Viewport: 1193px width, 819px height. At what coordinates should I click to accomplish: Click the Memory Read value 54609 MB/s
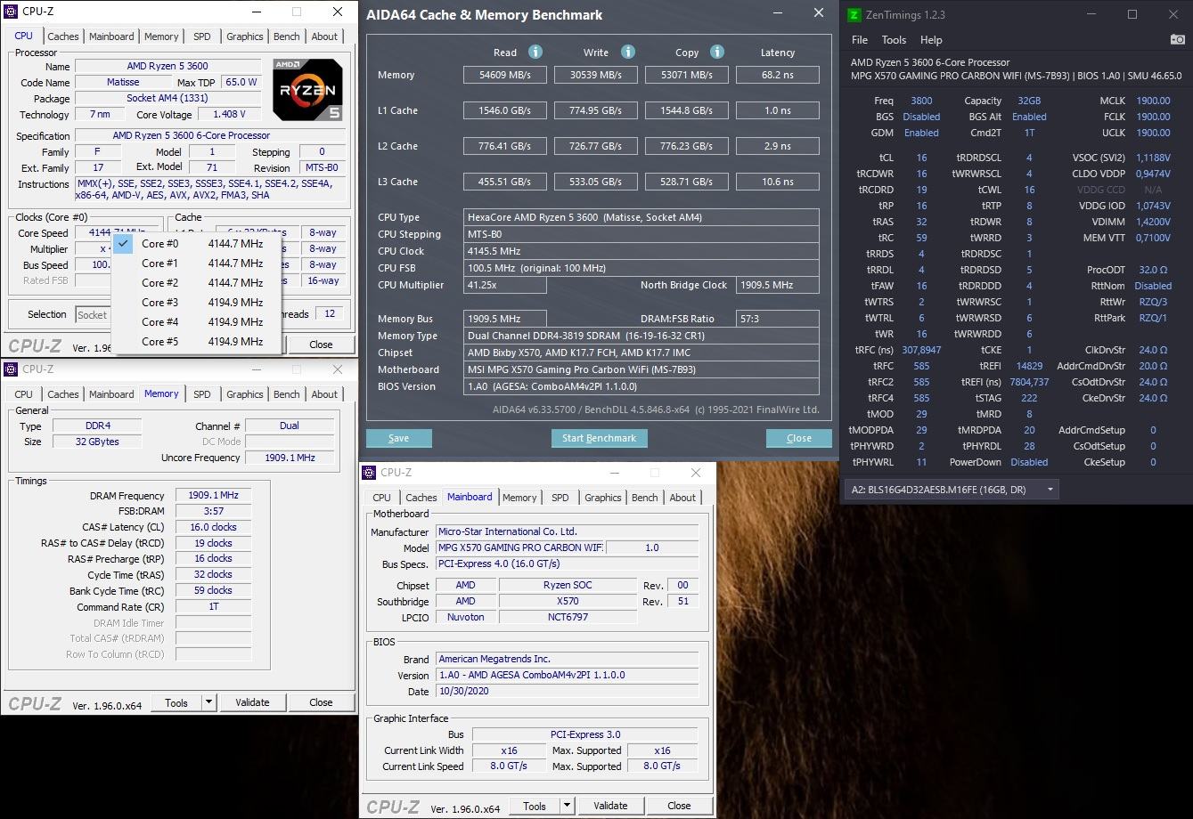[505, 75]
